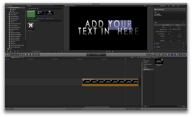
Task: Select the XEffects Free generator category
Action: [x=148, y=69]
